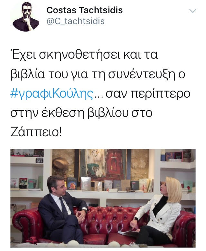Tap the @C_tachtsidis handle
The image size is (206, 251).
coord(76,21)
